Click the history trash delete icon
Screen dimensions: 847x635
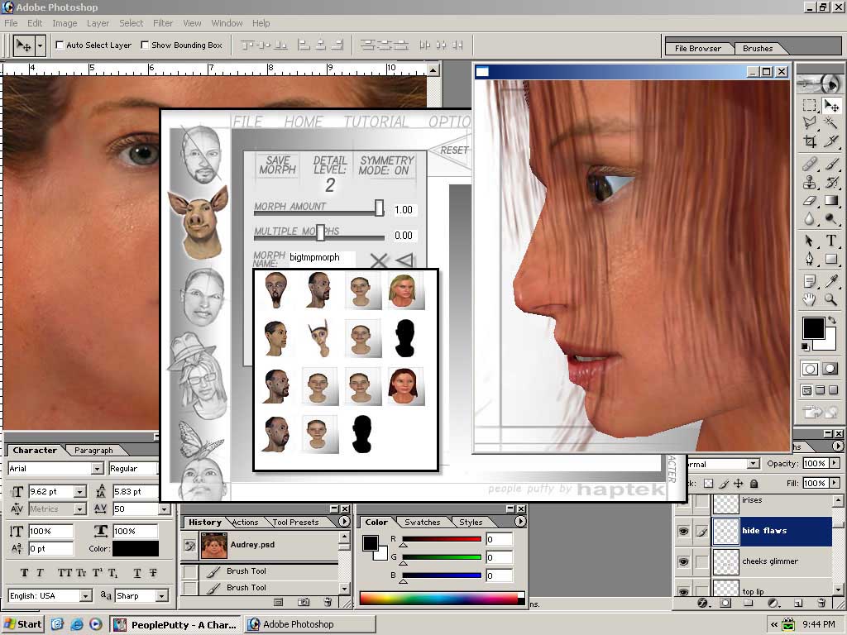click(x=328, y=602)
